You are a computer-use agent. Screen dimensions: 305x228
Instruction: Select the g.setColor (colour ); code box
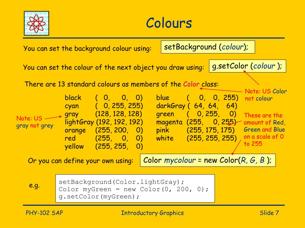pyautogui.click(x=248, y=66)
